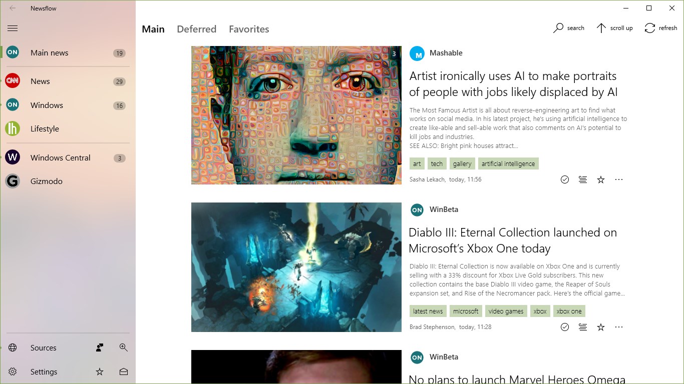Click the scroll up icon
The width and height of the screenshot is (684, 384).
pos(614,28)
